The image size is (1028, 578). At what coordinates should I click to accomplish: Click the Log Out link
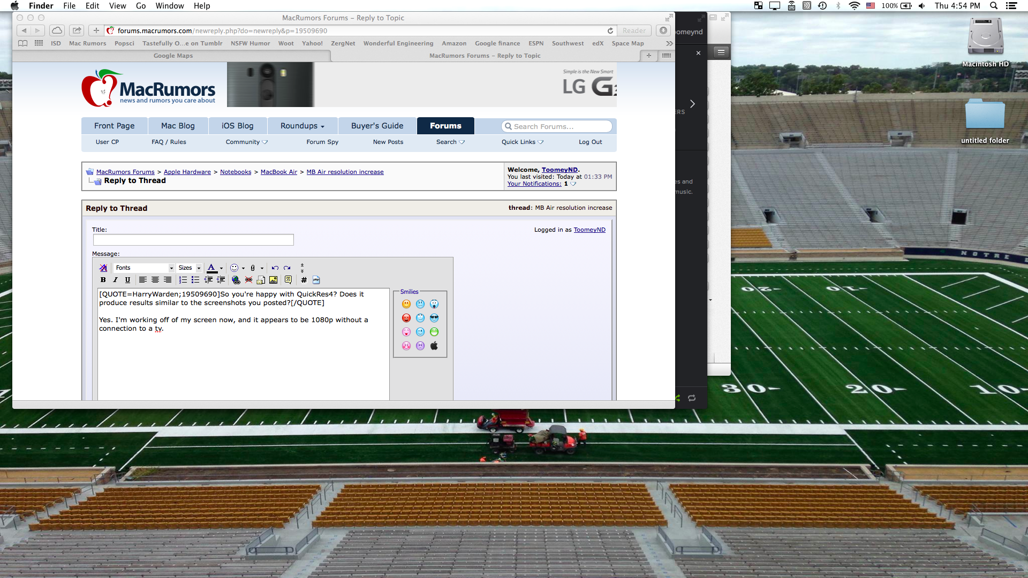click(x=590, y=142)
